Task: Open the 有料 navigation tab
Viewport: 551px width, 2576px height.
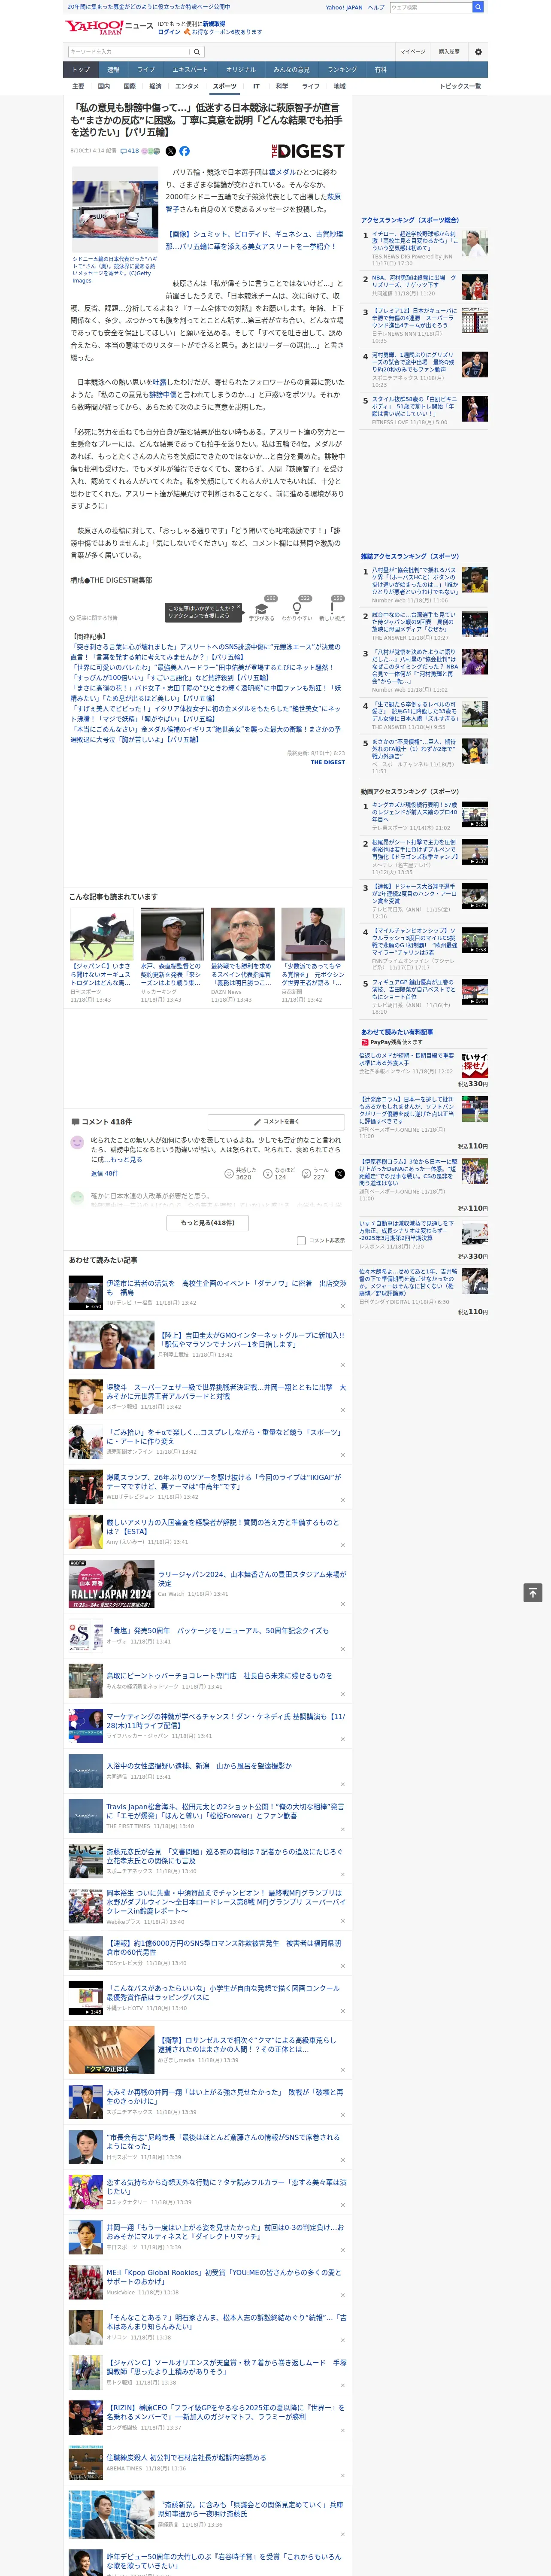Action: pos(380,69)
